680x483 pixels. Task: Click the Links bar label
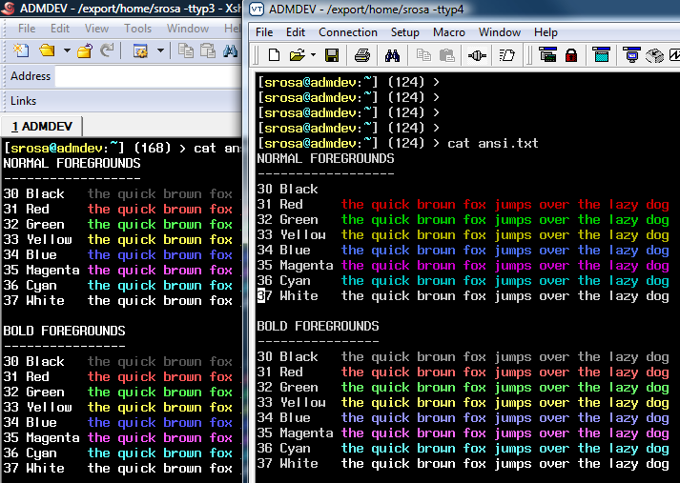point(24,100)
